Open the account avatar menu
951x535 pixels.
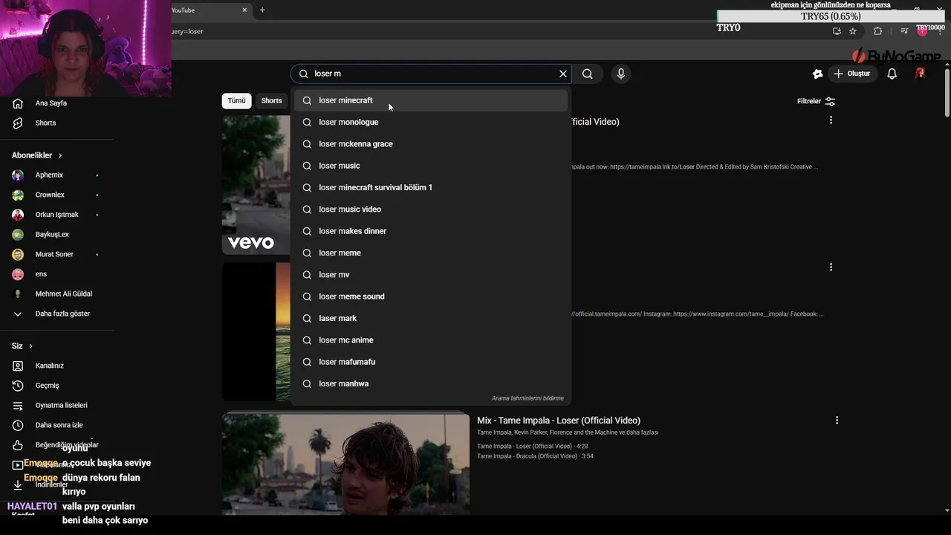pos(920,74)
